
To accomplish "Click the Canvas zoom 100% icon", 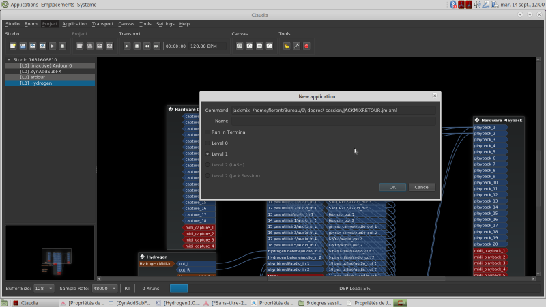I will click(x=269, y=46).
